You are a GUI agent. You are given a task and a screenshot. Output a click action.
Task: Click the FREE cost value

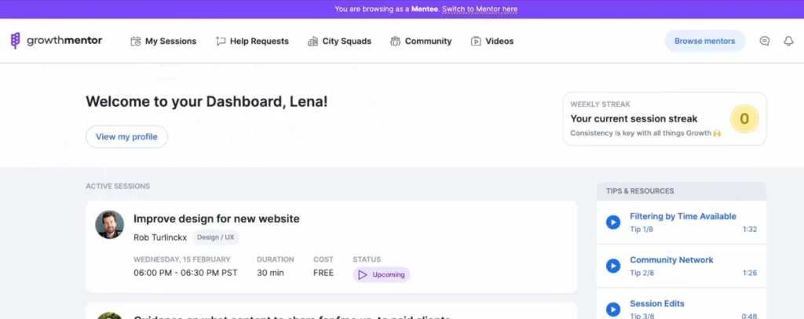(x=323, y=273)
